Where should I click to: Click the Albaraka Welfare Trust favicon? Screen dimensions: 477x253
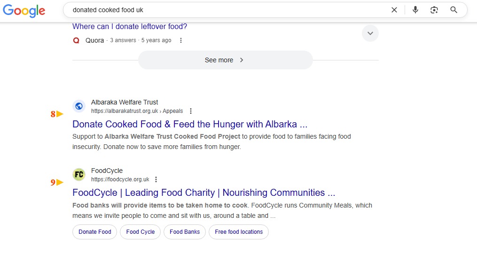79,106
